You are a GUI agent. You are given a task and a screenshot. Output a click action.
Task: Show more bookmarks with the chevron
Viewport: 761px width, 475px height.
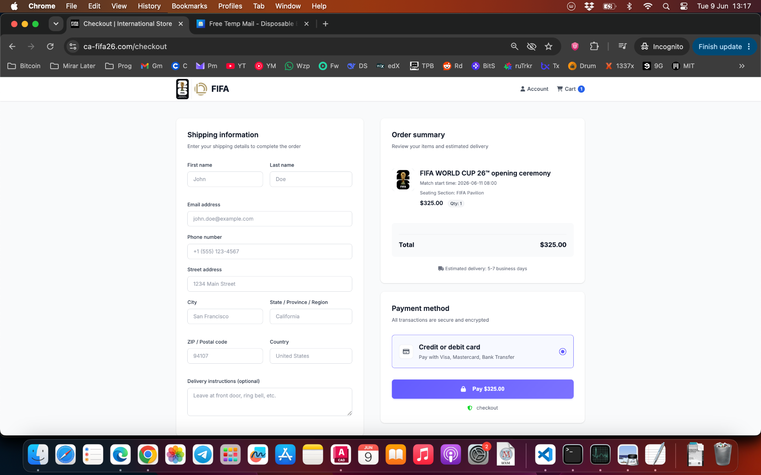(742, 66)
